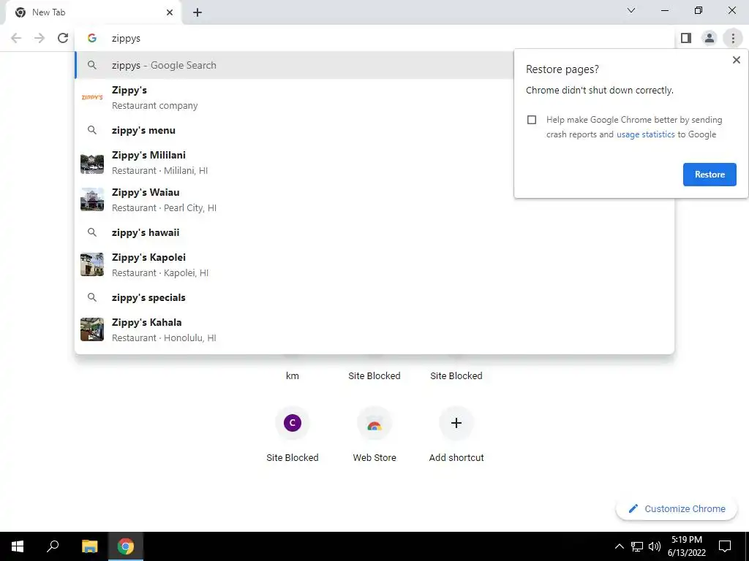Choose the Zippy's Restaurant company suggestion

[294, 97]
